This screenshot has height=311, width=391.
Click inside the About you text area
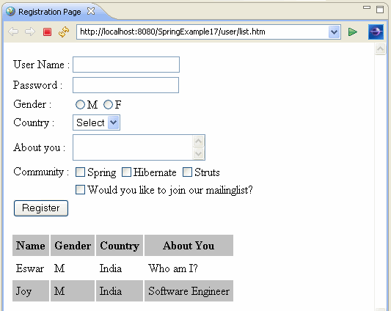point(133,147)
